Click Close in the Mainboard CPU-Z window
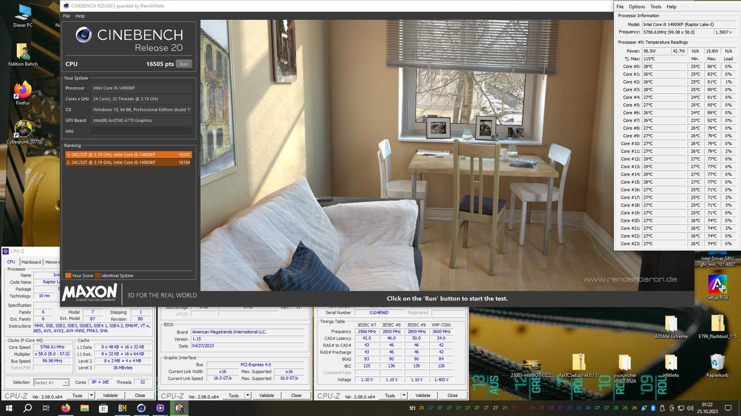Viewport: 741px width, 416px height. (296, 395)
